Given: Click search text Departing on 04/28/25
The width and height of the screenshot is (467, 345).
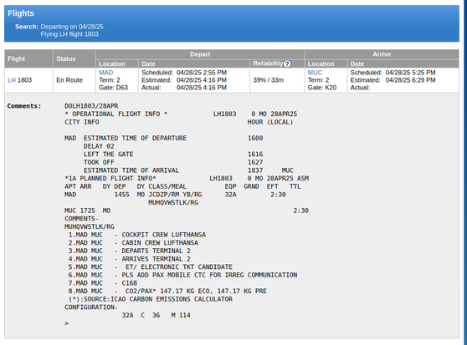Looking at the screenshot, I should point(72,27).
